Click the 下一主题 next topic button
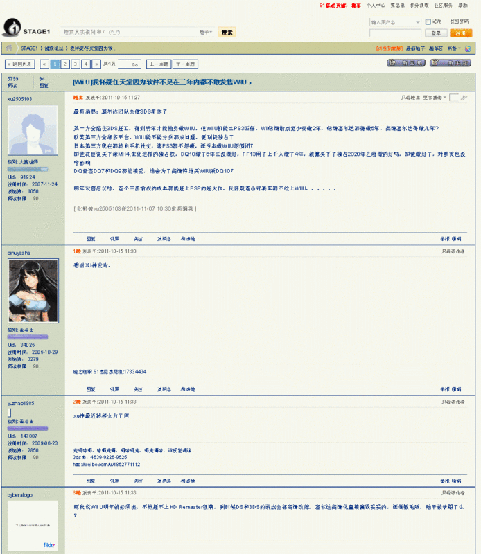 (x=185, y=64)
